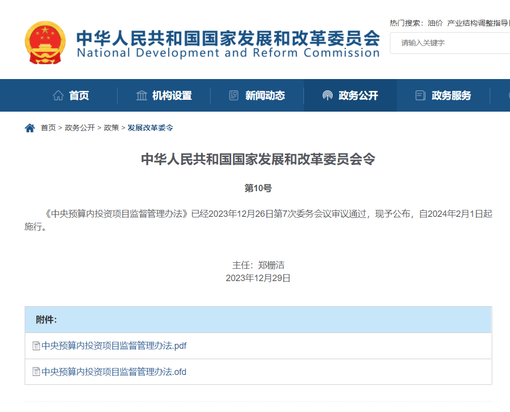510x412 pixels.
Task: Click the hot search term 产业结构调整指导
Action: tap(478, 23)
